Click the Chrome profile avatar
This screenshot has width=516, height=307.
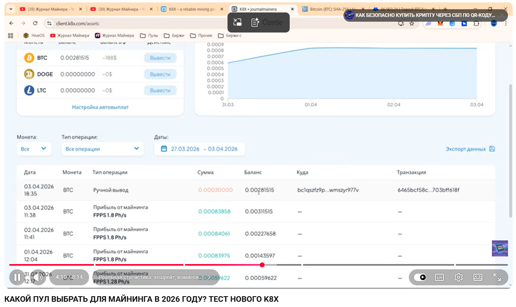click(494, 24)
